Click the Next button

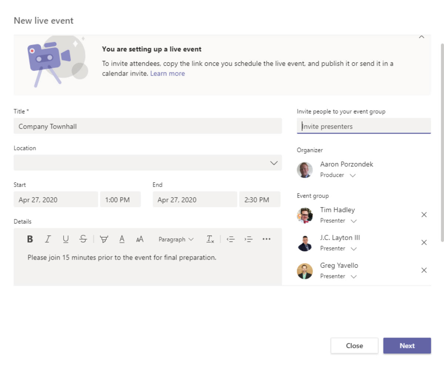coord(407,346)
